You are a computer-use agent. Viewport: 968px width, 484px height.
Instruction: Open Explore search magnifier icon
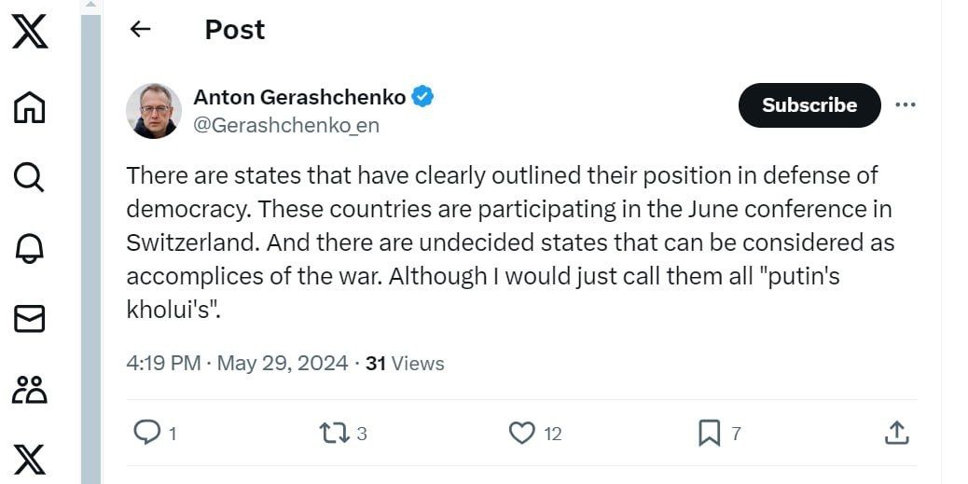(30, 176)
